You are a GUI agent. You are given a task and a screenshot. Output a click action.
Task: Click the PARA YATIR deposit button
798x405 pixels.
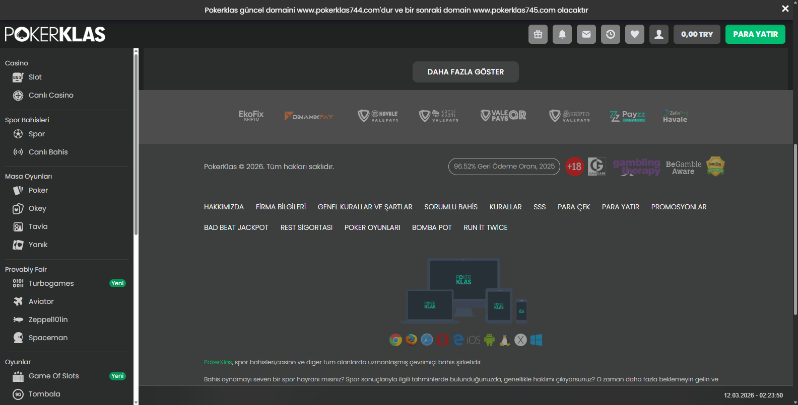click(x=755, y=34)
